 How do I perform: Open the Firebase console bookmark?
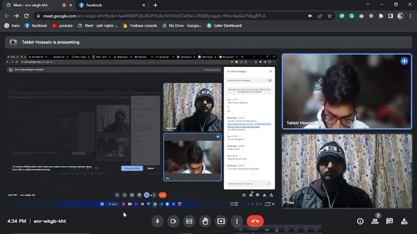tap(139, 26)
